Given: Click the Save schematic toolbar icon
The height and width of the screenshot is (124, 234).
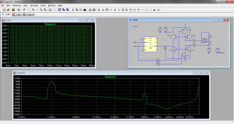Looking at the screenshot, I should (x=13, y=10).
